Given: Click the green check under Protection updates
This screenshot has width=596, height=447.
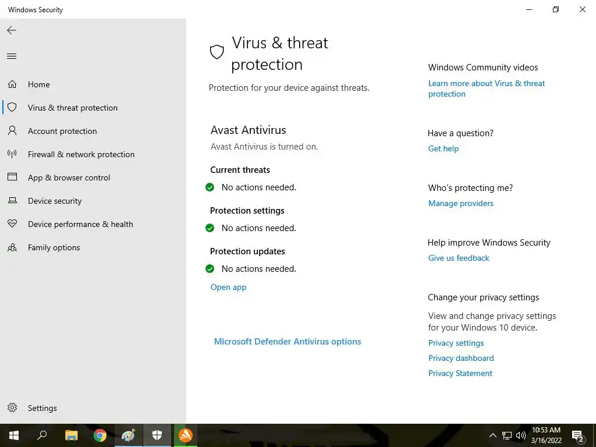Looking at the screenshot, I should coord(210,269).
